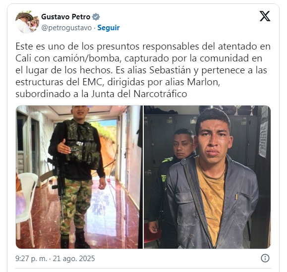Click the last line 'subordinado a la Junta del Narcotráfico'

point(101,94)
